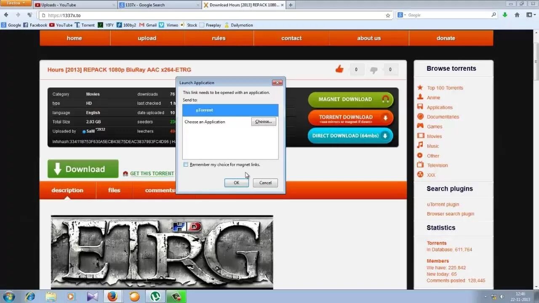Open the Dailymotion bookmark
The width and height of the screenshot is (539, 303).
click(x=239, y=25)
